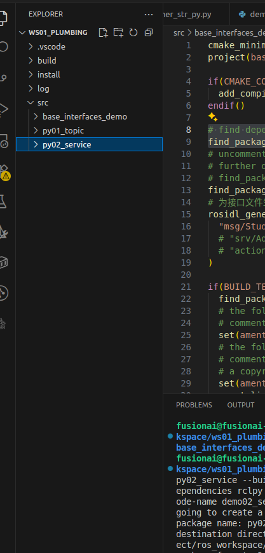Open the Search view in the activity bar
The image size is (265, 553).
[3, 47]
